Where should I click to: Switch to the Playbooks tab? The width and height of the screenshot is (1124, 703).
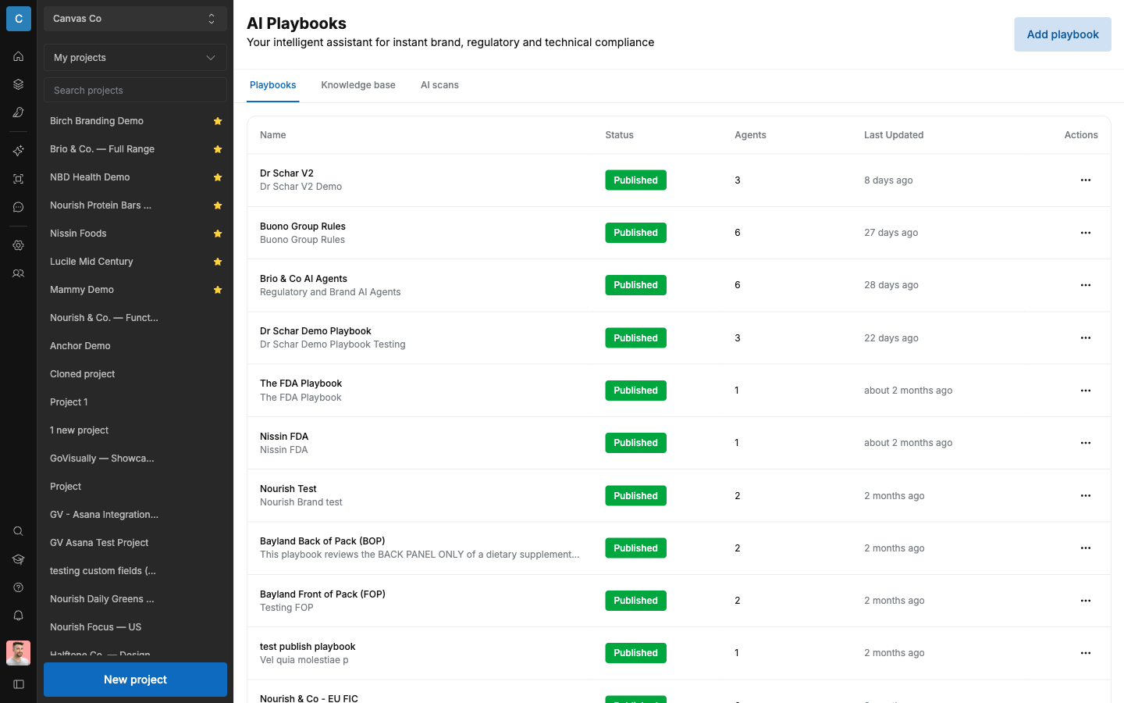(x=272, y=85)
